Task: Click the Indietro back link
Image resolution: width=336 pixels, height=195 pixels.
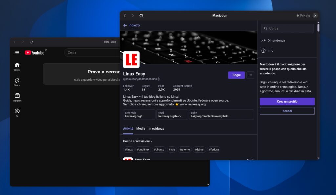Action: [x=132, y=25]
